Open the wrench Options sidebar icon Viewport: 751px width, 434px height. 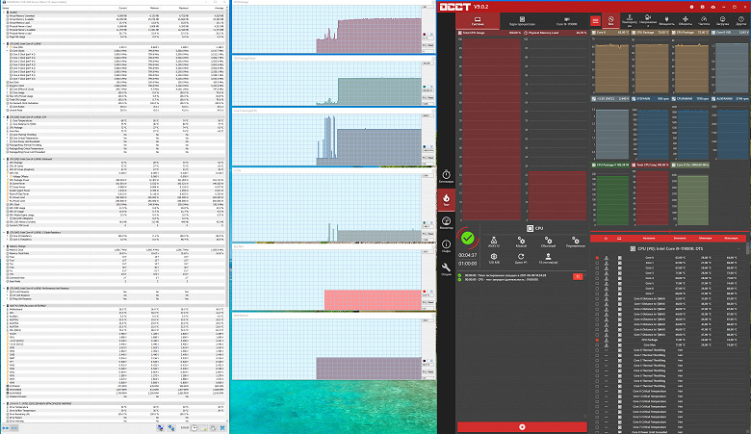(446, 268)
